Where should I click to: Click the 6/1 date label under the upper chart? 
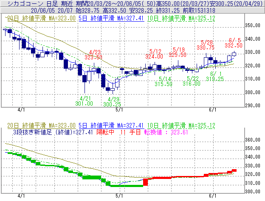pos(213,110)
